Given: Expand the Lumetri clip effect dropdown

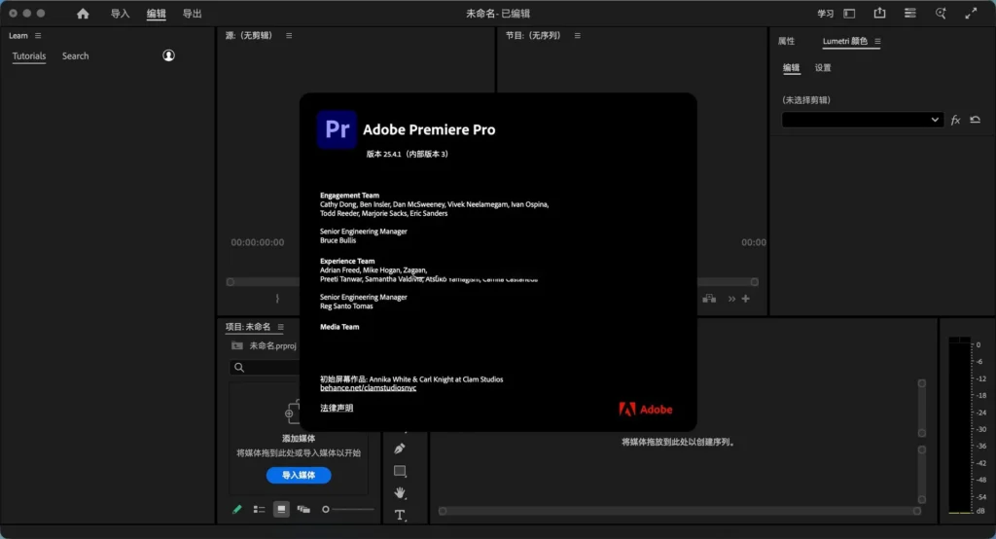Looking at the screenshot, I should pos(862,120).
